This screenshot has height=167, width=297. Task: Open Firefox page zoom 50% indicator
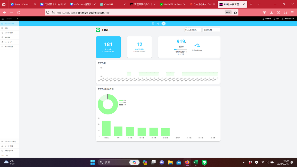(x=228, y=12)
